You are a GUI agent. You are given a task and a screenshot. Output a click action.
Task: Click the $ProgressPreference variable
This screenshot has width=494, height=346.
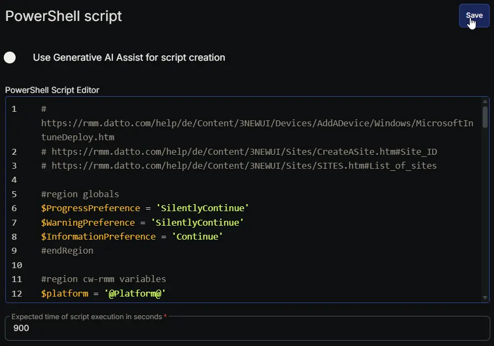[88, 208]
